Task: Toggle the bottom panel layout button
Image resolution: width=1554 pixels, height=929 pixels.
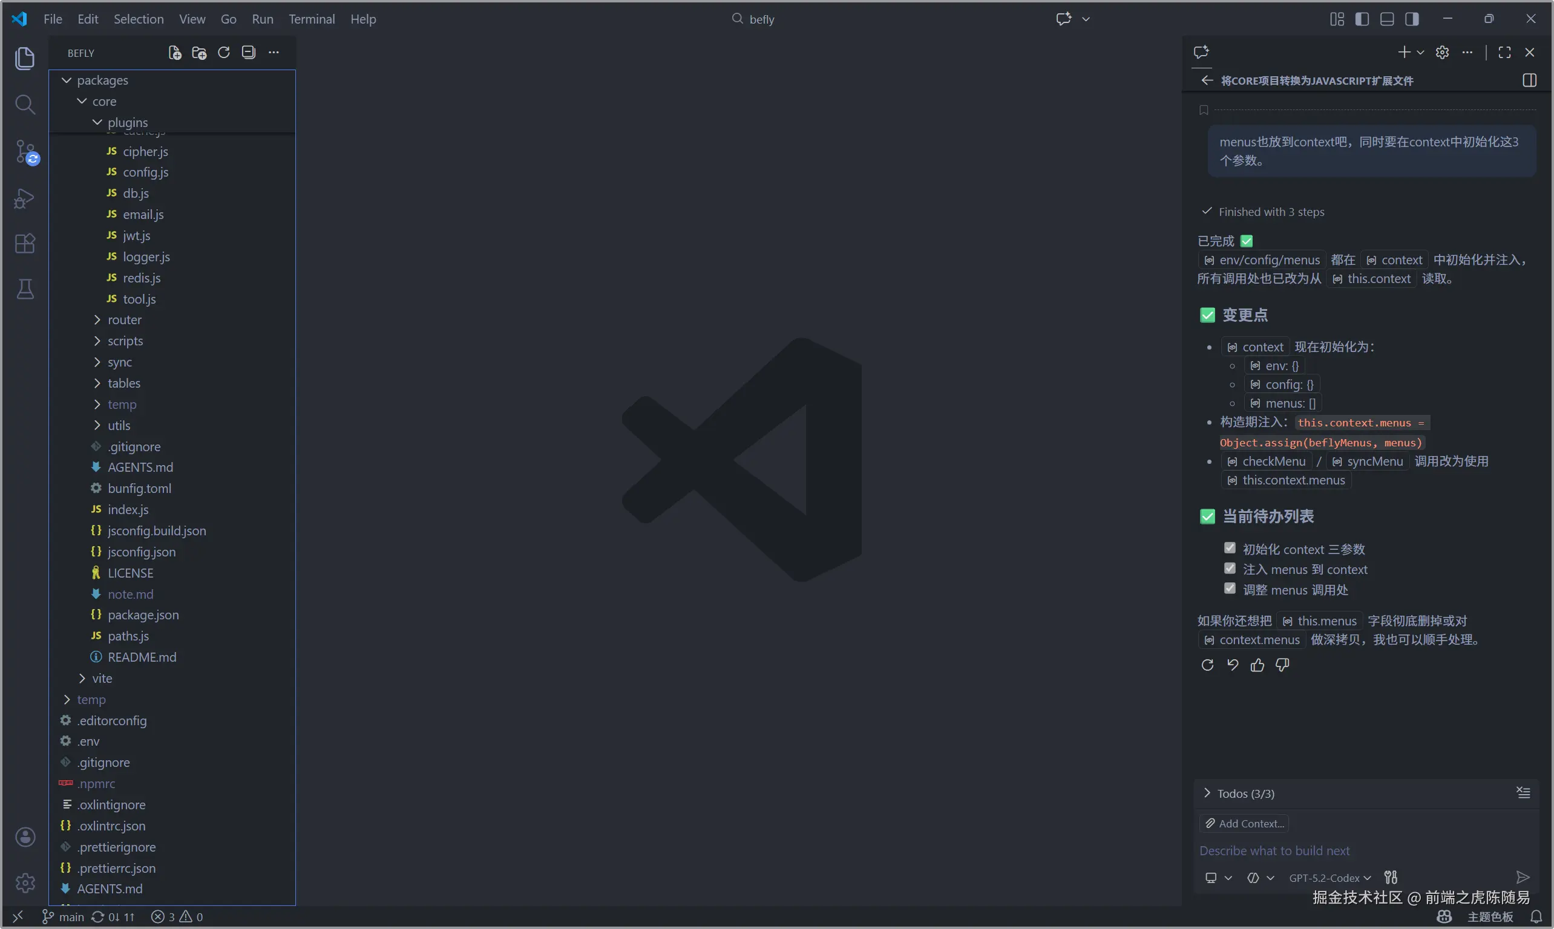Action: click(x=1387, y=19)
